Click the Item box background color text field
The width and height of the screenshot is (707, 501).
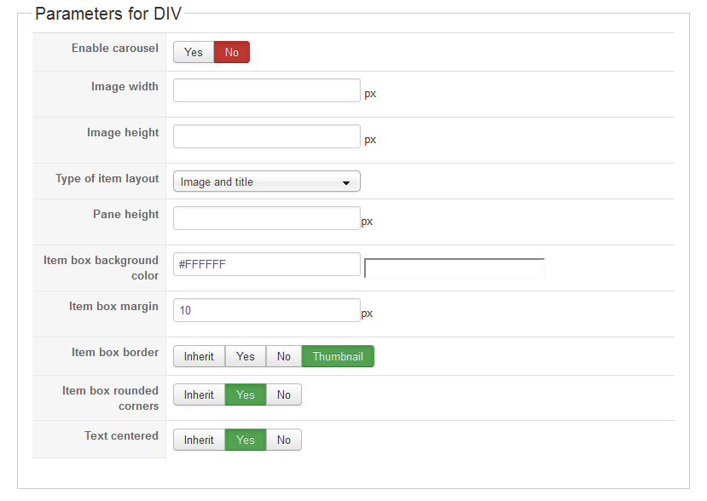[266, 264]
